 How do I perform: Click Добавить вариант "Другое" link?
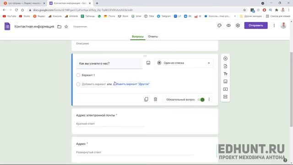(131, 84)
